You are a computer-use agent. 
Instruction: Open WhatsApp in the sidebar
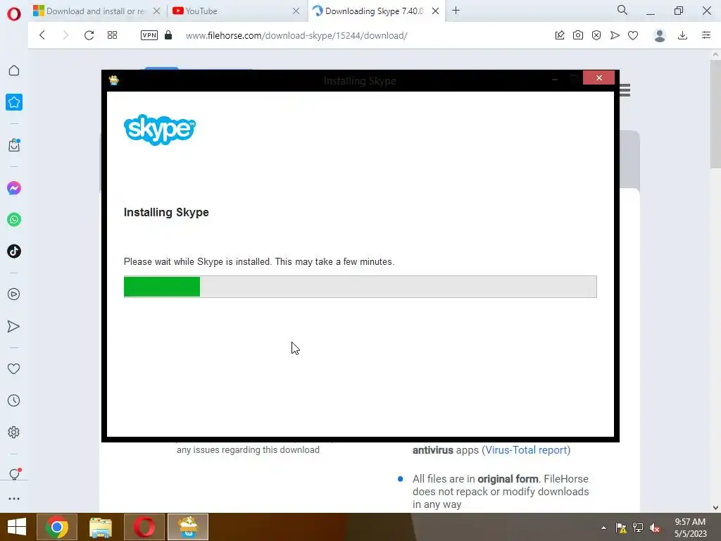[x=14, y=220]
